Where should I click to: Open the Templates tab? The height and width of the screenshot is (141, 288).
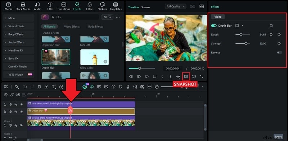click(116, 6)
